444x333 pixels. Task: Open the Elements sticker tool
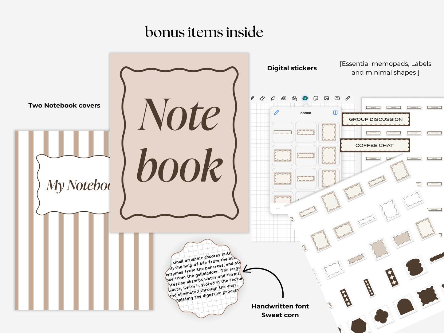point(305,98)
